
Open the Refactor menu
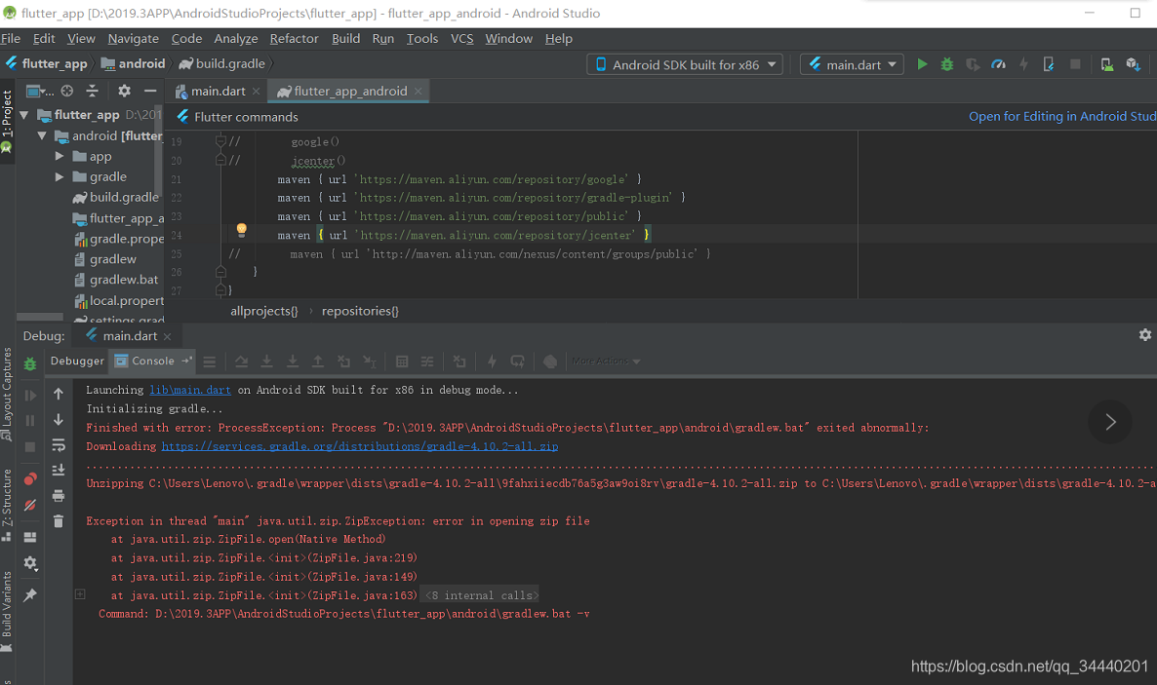294,38
